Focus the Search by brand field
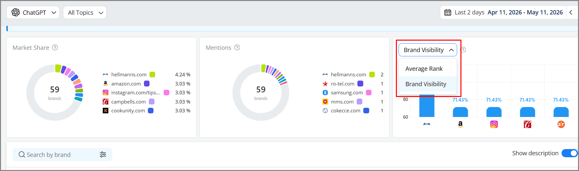This screenshot has width=579, height=171. click(62, 155)
